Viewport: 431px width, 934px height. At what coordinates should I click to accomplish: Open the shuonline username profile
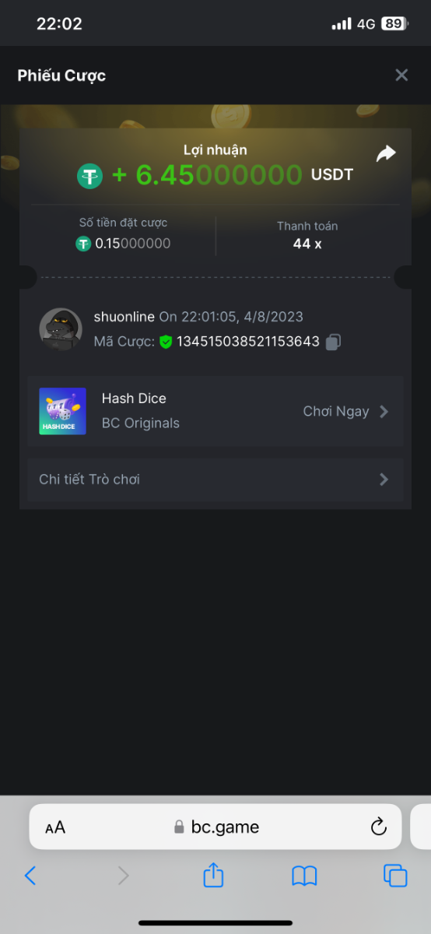click(124, 317)
